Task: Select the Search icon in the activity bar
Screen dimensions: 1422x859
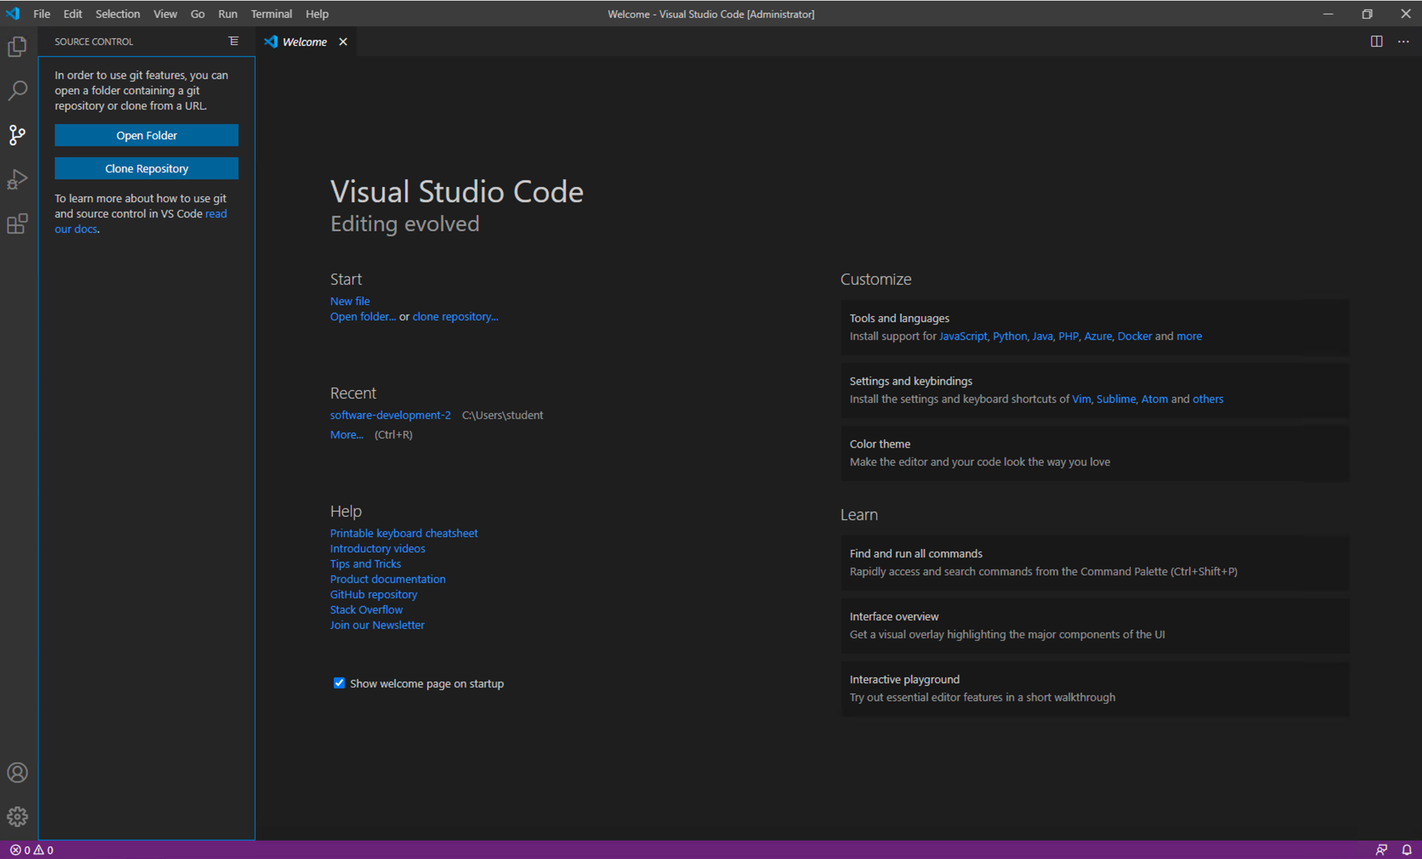Action: coord(17,91)
